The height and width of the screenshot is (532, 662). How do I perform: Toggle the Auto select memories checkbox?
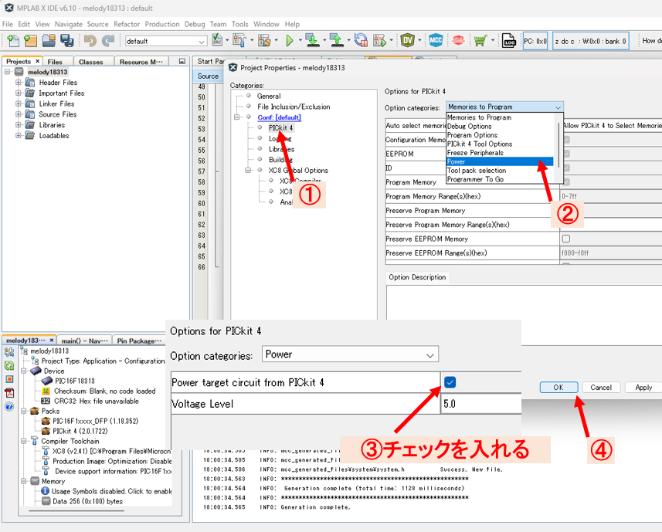tap(566, 125)
